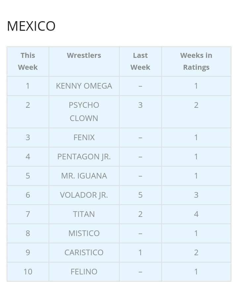This screenshot has width=238, height=282.
Task: Click rank number 10 cell
Action: pos(28,272)
